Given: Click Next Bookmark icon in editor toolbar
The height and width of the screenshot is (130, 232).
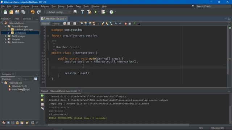Looking at the screenshot, I should [x=107, y=23].
